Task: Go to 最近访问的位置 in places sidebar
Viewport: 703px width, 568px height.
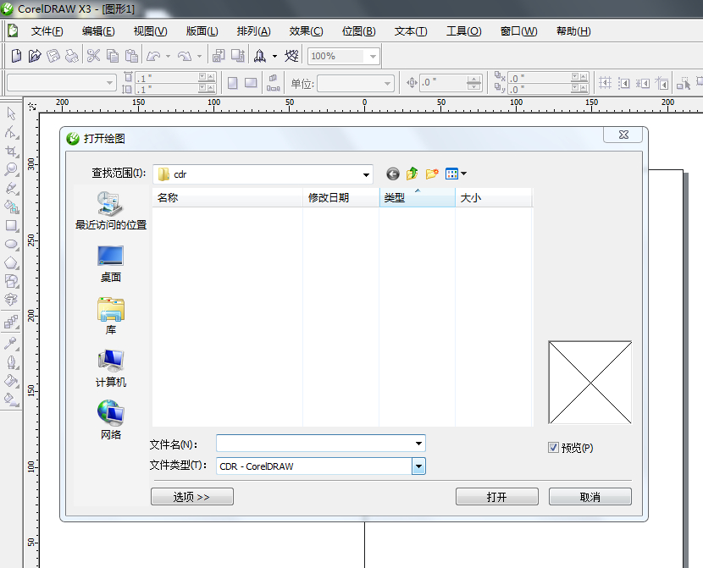Action: 111,211
